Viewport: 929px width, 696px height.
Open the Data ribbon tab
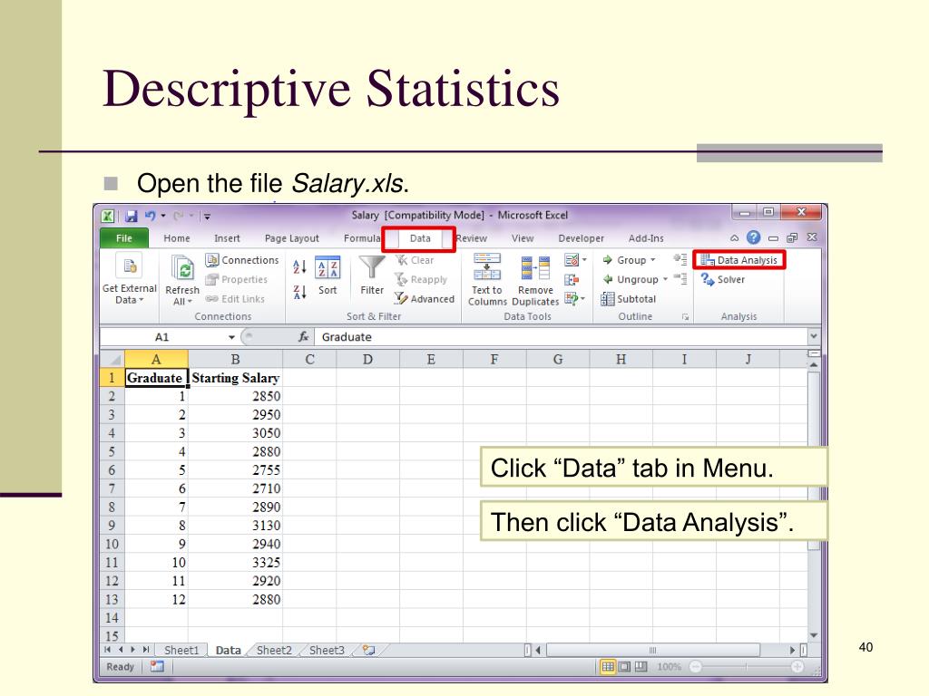[419, 238]
